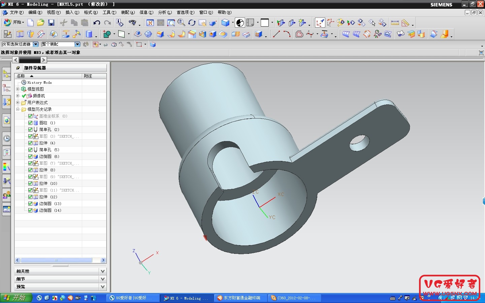Click the Windows 开始 Start button

click(16, 298)
